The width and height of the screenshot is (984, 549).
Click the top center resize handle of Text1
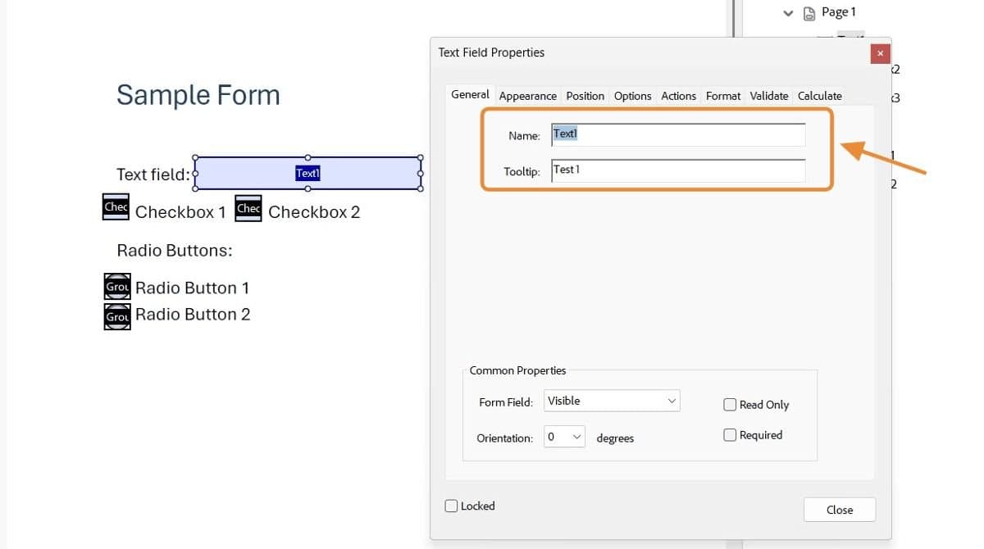click(x=308, y=157)
